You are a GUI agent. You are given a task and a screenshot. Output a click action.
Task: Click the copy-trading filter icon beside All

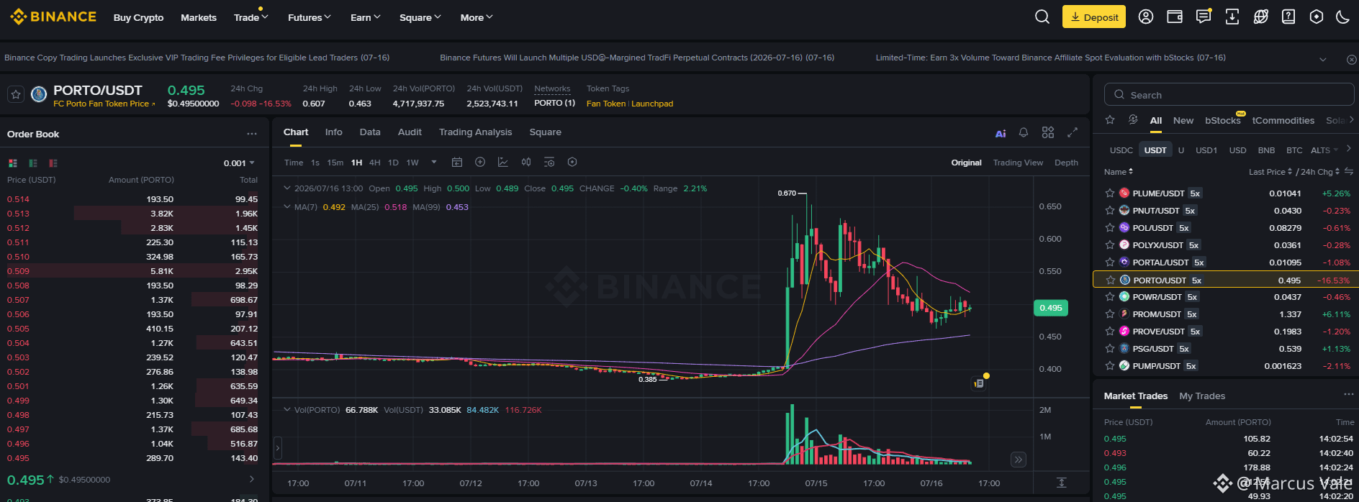[x=1133, y=120]
